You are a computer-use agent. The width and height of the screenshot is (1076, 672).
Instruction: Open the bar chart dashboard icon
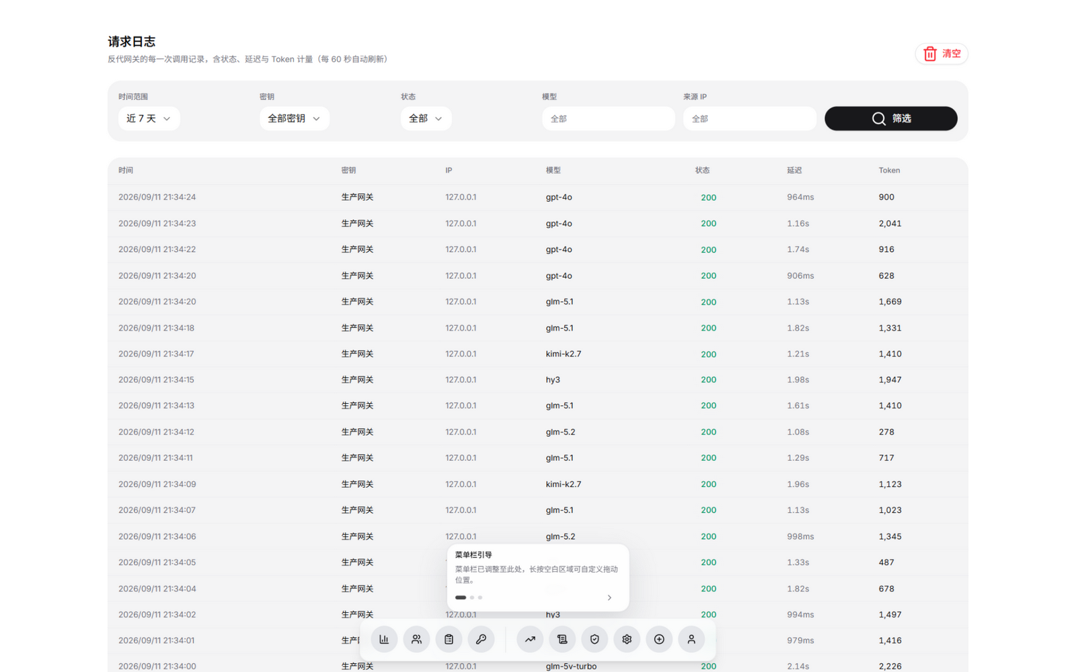(x=384, y=639)
